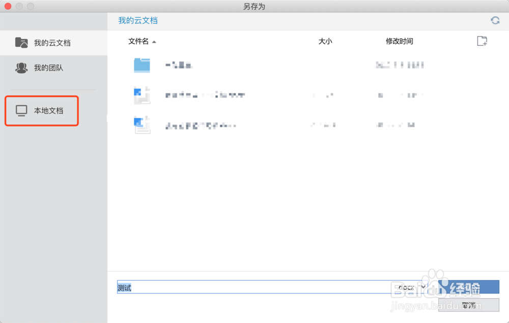This screenshot has height=323, width=509.
Task: Sort files by 修改时间 column
Action: (400, 41)
